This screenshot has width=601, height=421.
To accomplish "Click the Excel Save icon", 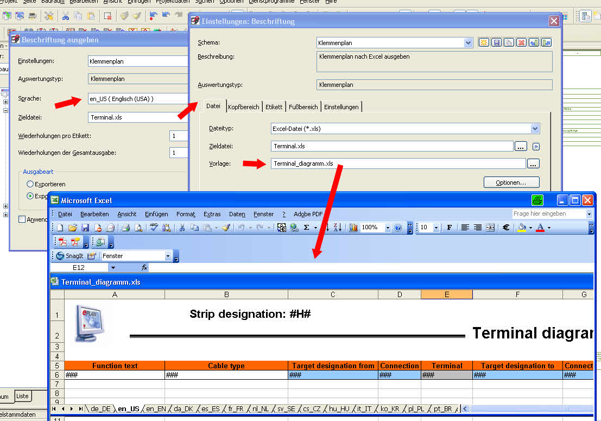I will 85,228.
